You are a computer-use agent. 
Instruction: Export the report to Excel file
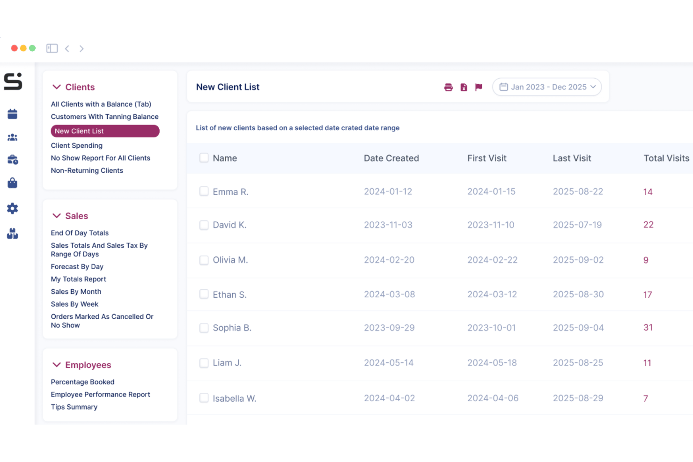464,87
